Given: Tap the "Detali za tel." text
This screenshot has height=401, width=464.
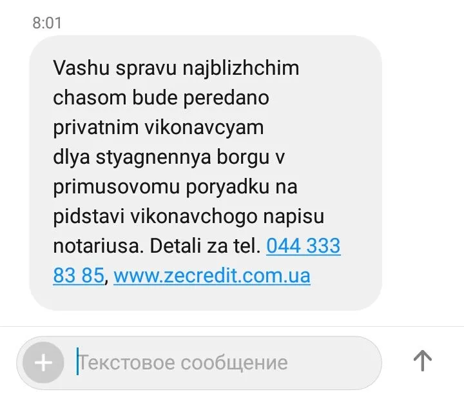Looking at the screenshot, I should 205,246.
